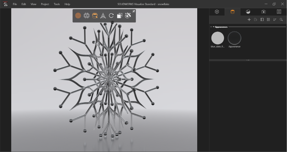Click the cube with arrows icon
Screen dimensions: 287x152
coord(120,16)
